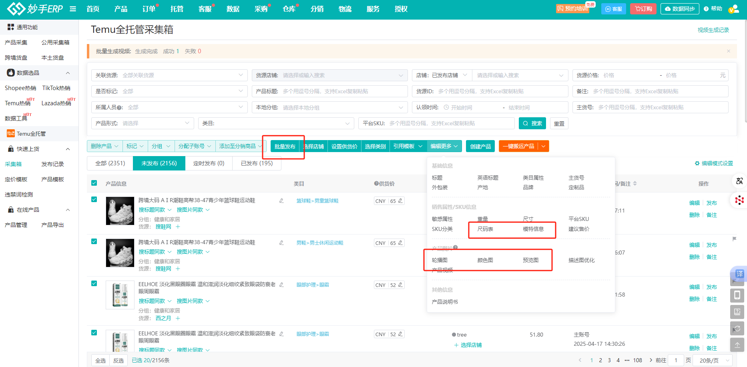Open the 是否标记 dropdown
The width and height of the screenshot is (747, 367).
[169, 91]
